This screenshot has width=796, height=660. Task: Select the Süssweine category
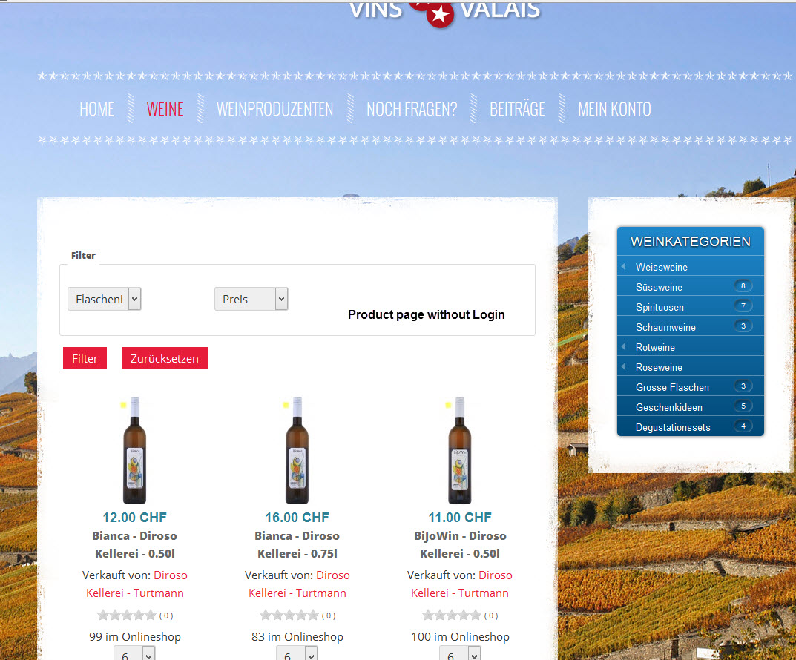coord(659,287)
